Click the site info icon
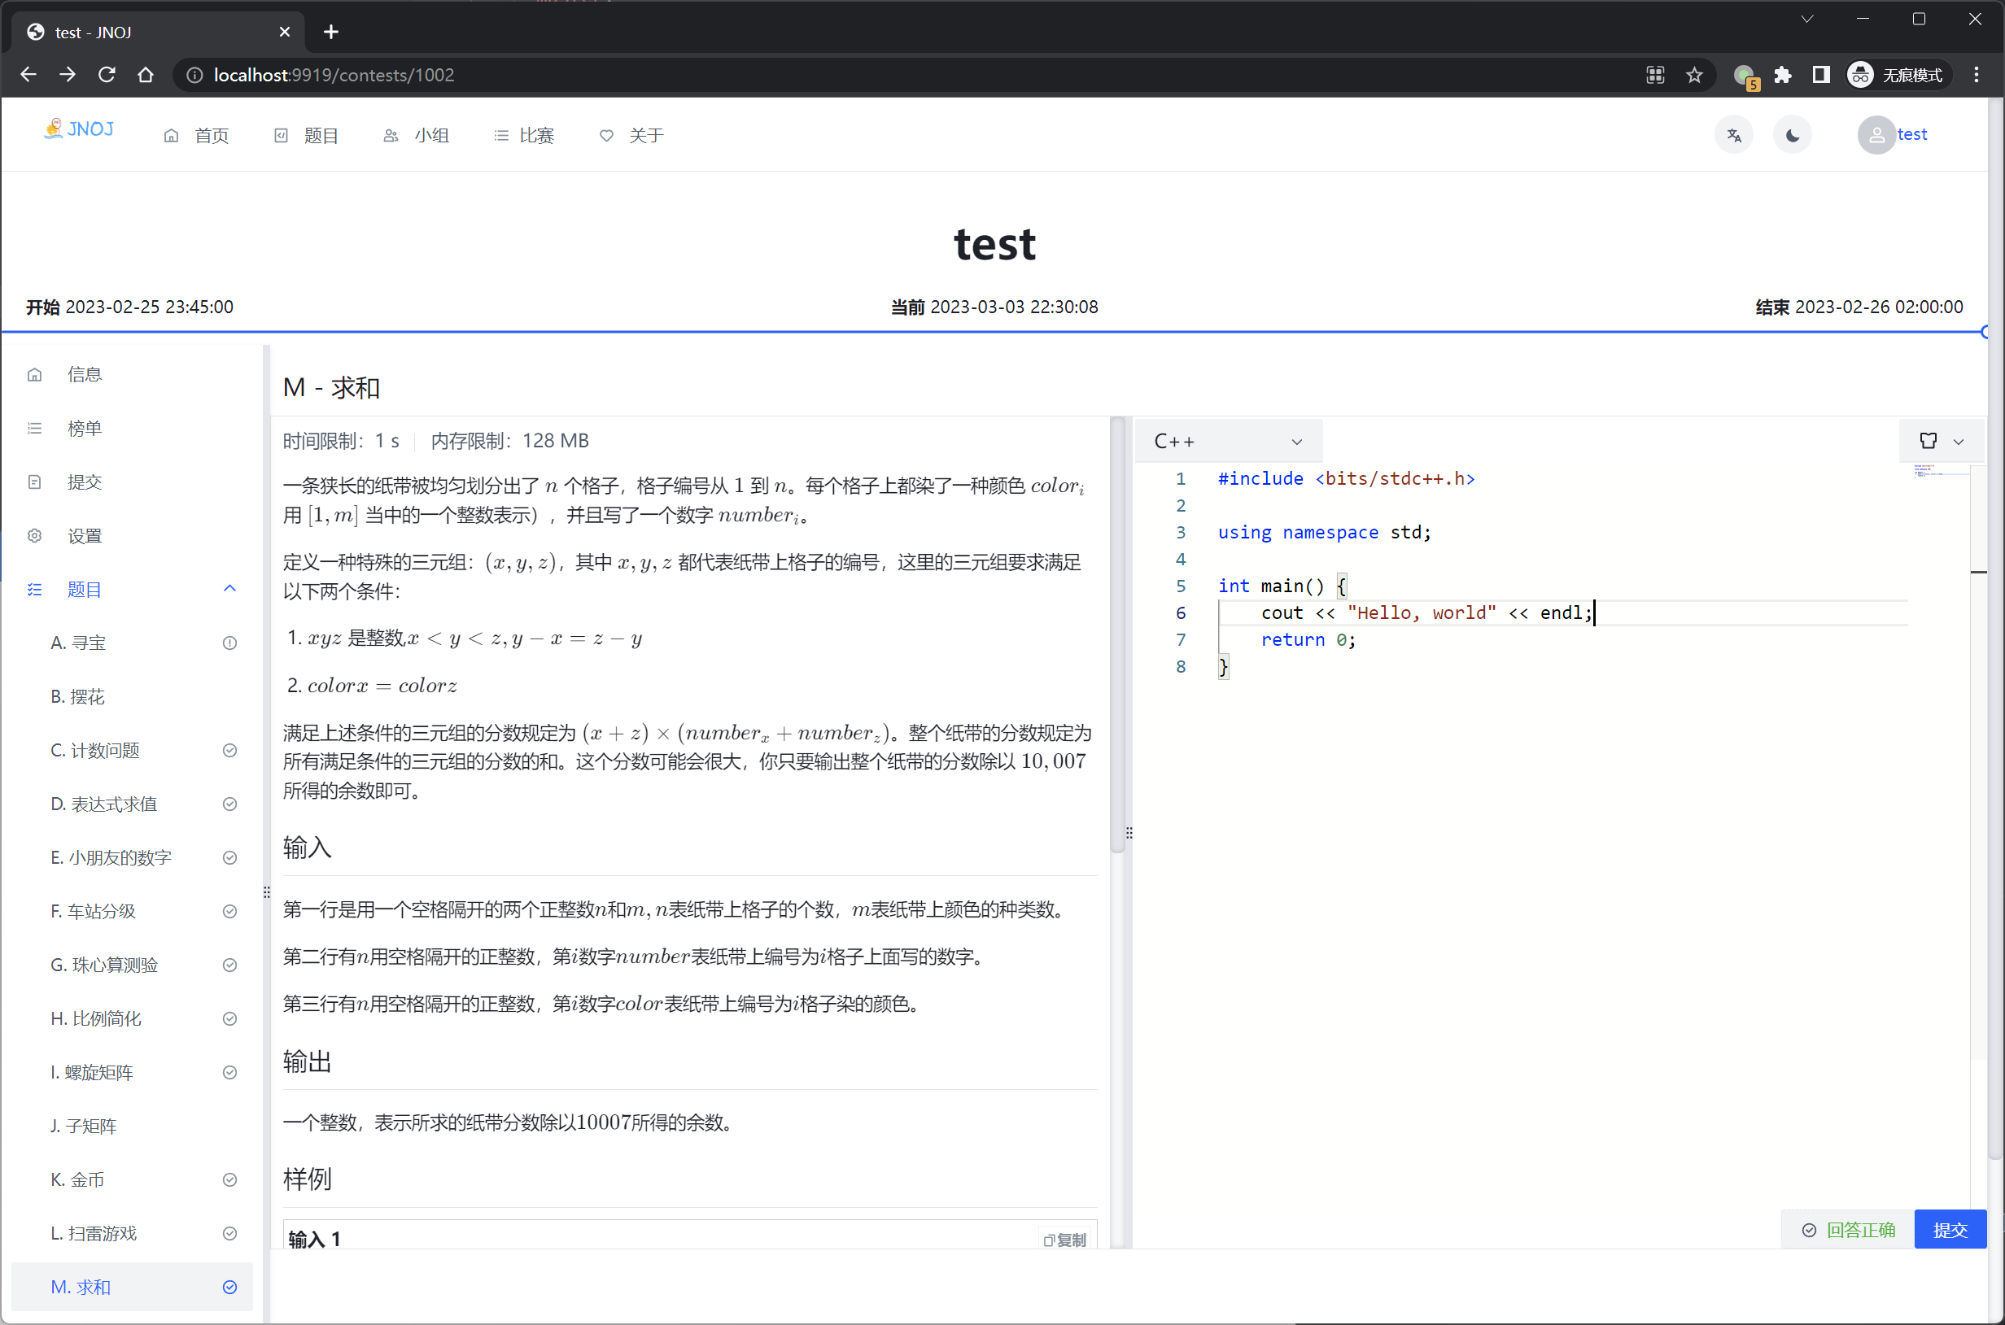 (x=194, y=75)
